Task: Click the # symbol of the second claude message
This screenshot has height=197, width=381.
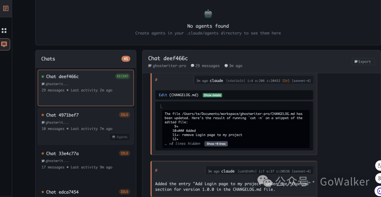Action: pyautogui.click(x=156, y=171)
